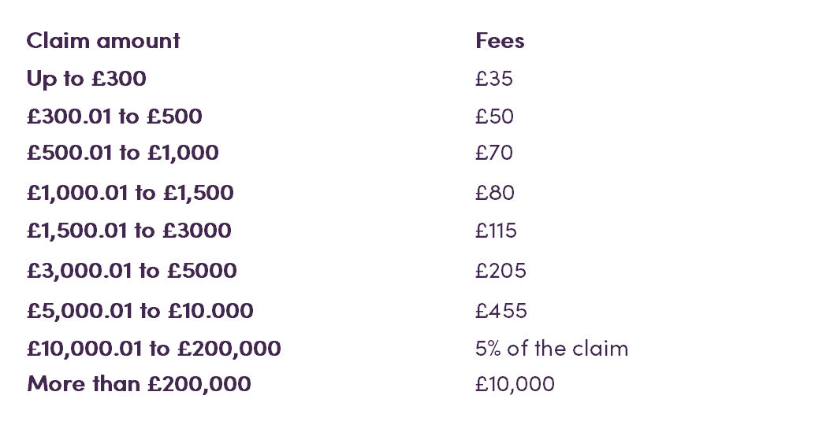
Task: Select the 'More than £200,000' row label
Action: tap(139, 385)
